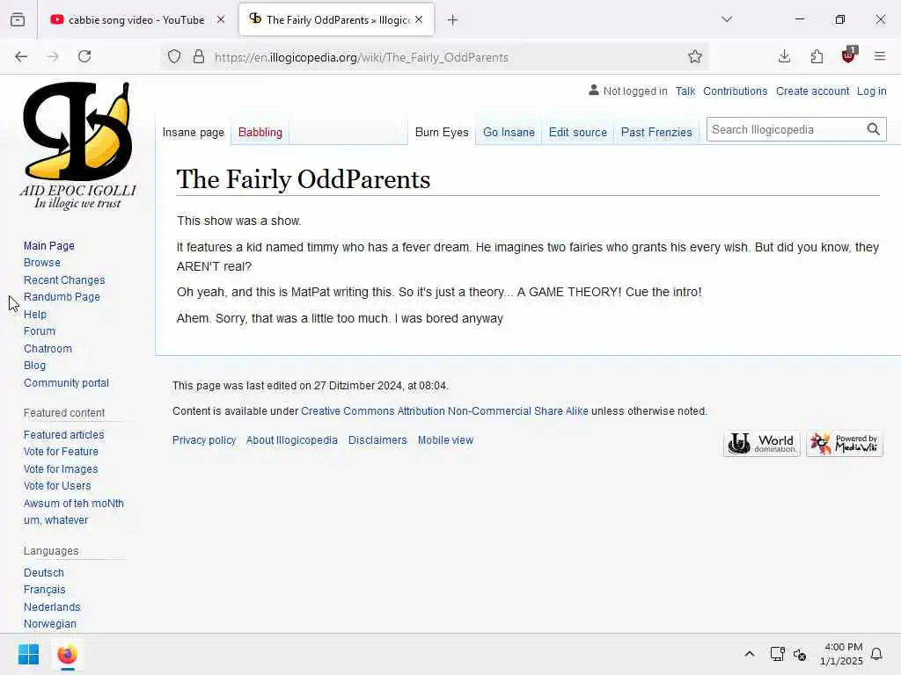Click the Firefox back arrow
The height and width of the screenshot is (675, 901).
pos(21,56)
